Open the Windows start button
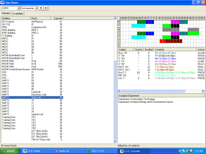The width and height of the screenshot is (206, 154). [x=9, y=151]
